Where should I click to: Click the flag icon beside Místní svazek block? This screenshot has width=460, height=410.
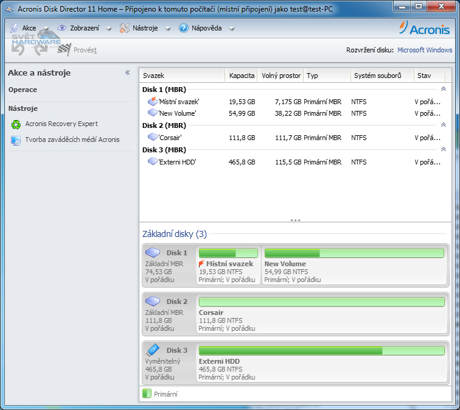(201, 263)
